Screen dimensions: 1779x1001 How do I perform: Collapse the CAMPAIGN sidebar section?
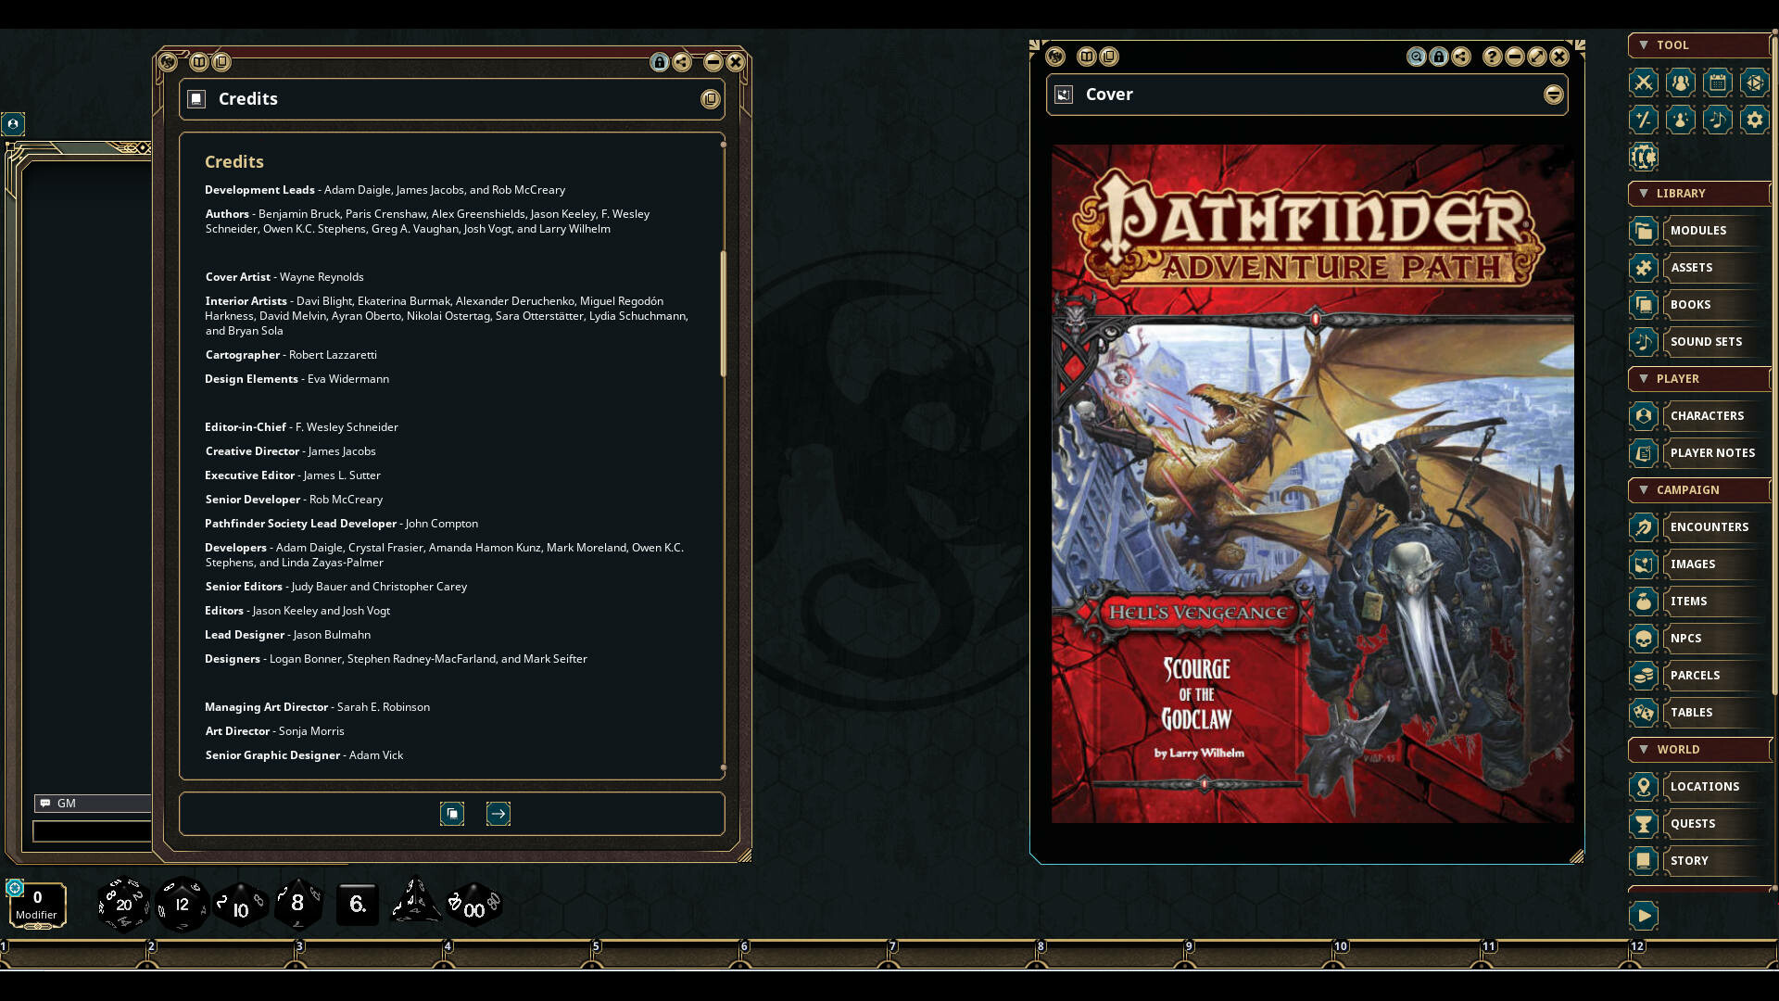click(1644, 490)
